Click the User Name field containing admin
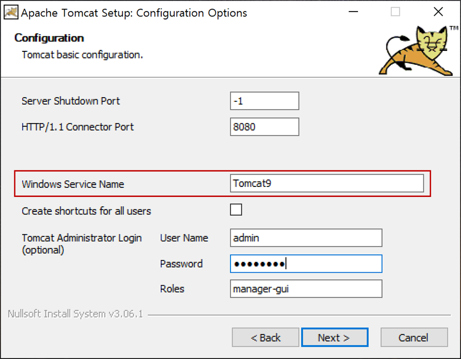 (306, 238)
